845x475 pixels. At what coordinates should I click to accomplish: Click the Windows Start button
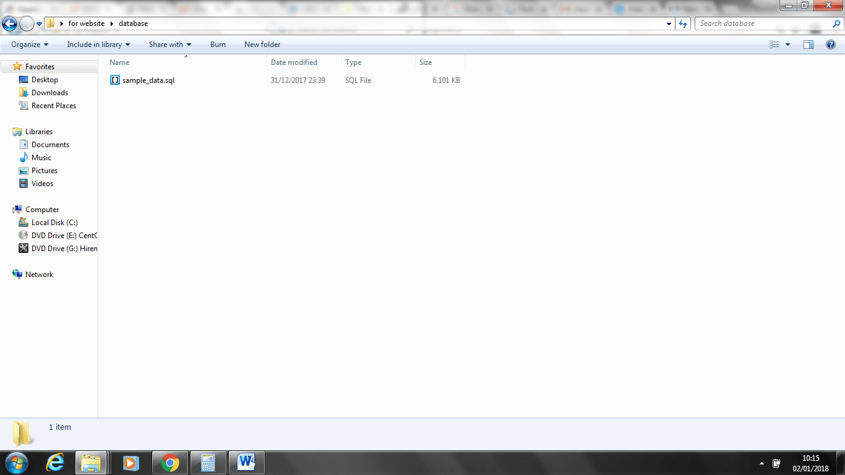coord(16,463)
